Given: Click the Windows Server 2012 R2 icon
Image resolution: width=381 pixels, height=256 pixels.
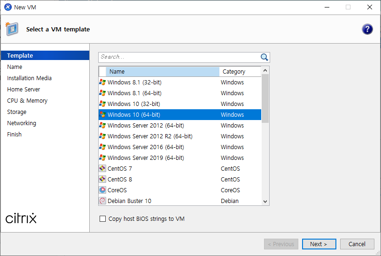Looking at the screenshot, I should 102,136.
